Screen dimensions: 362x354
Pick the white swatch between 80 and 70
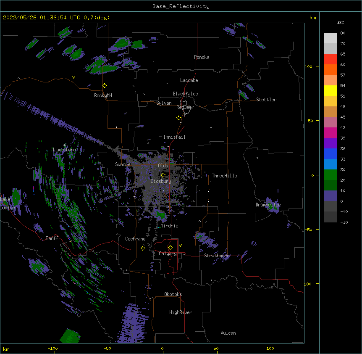pos(330,38)
